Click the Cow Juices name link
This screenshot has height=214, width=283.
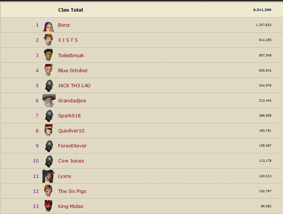point(71,161)
